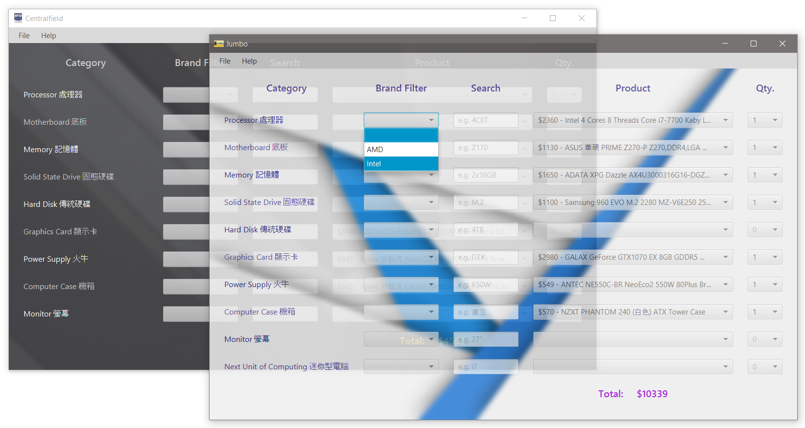Open Computer Case brand filter dropdown
Image resolution: width=805 pixels, height=428 pixels.
401,312
